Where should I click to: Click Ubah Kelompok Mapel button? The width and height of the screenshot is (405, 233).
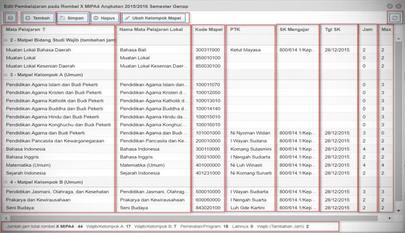[x=153, y=18]
